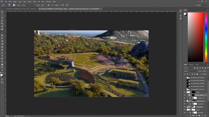Select the Zoom tool
This screenshot has width=209, height=117.
pos(2,67)
